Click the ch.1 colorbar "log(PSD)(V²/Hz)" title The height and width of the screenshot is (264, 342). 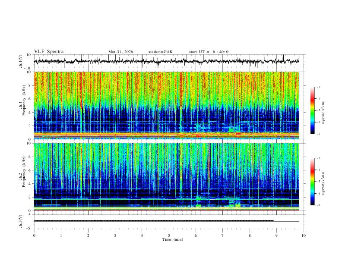click(323, 113)
